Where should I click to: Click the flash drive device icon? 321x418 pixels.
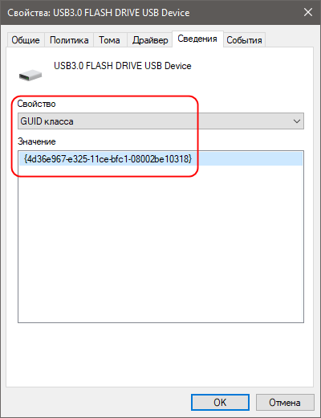point(30,76)
